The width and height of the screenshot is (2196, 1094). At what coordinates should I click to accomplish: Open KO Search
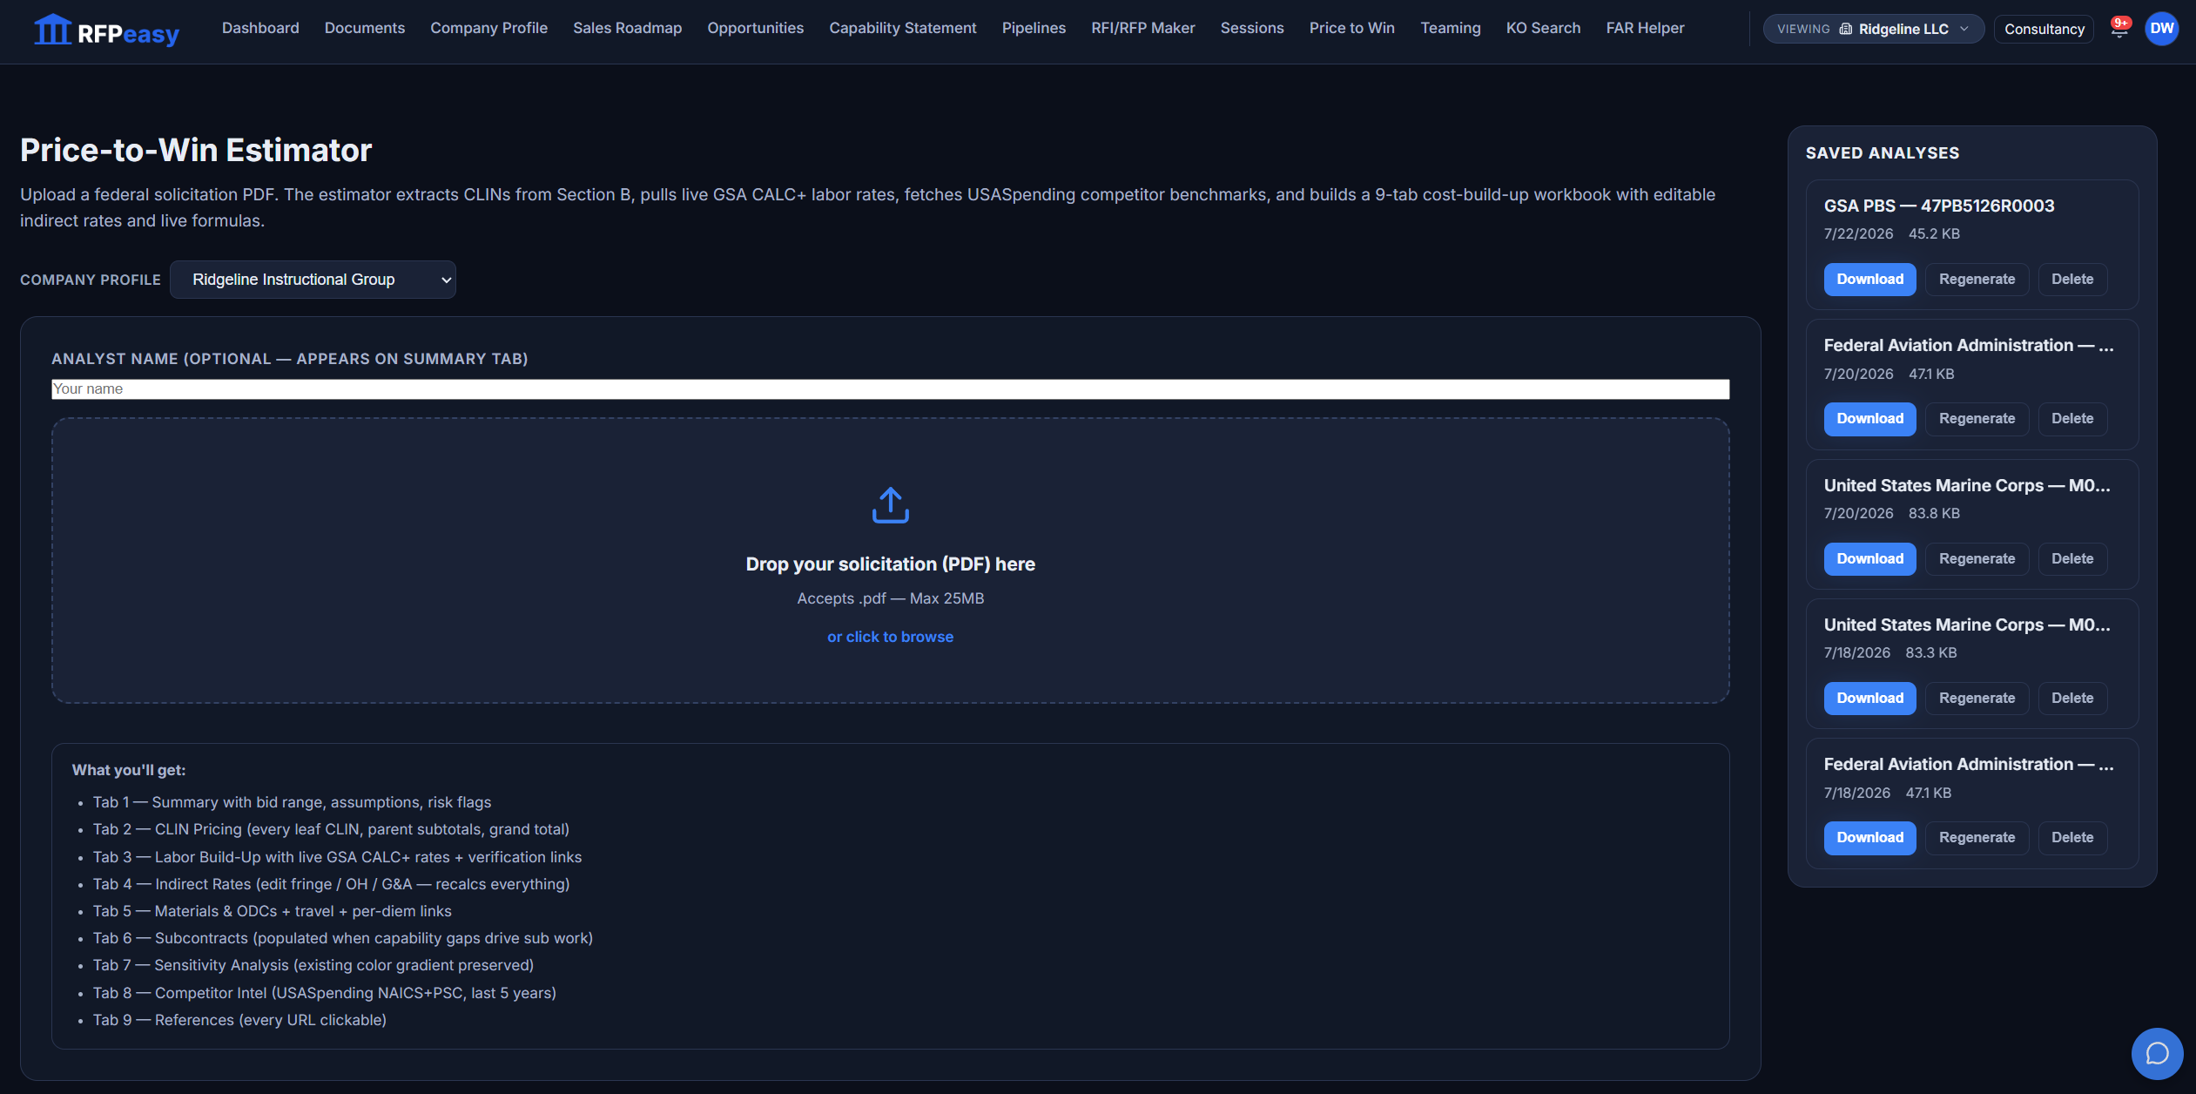[1543, 28]
